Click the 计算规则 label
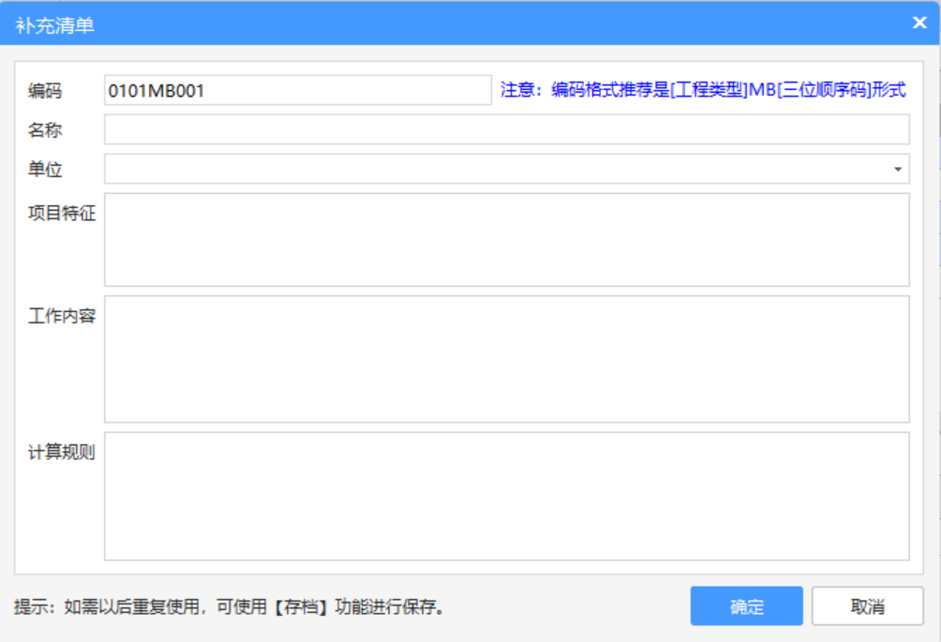 tap(62, 453)
